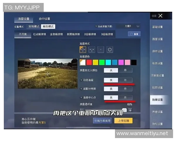176x141 pixels.
Task: Select the T-shaped three-line crosshair style
Action: (x=92, y=49)
